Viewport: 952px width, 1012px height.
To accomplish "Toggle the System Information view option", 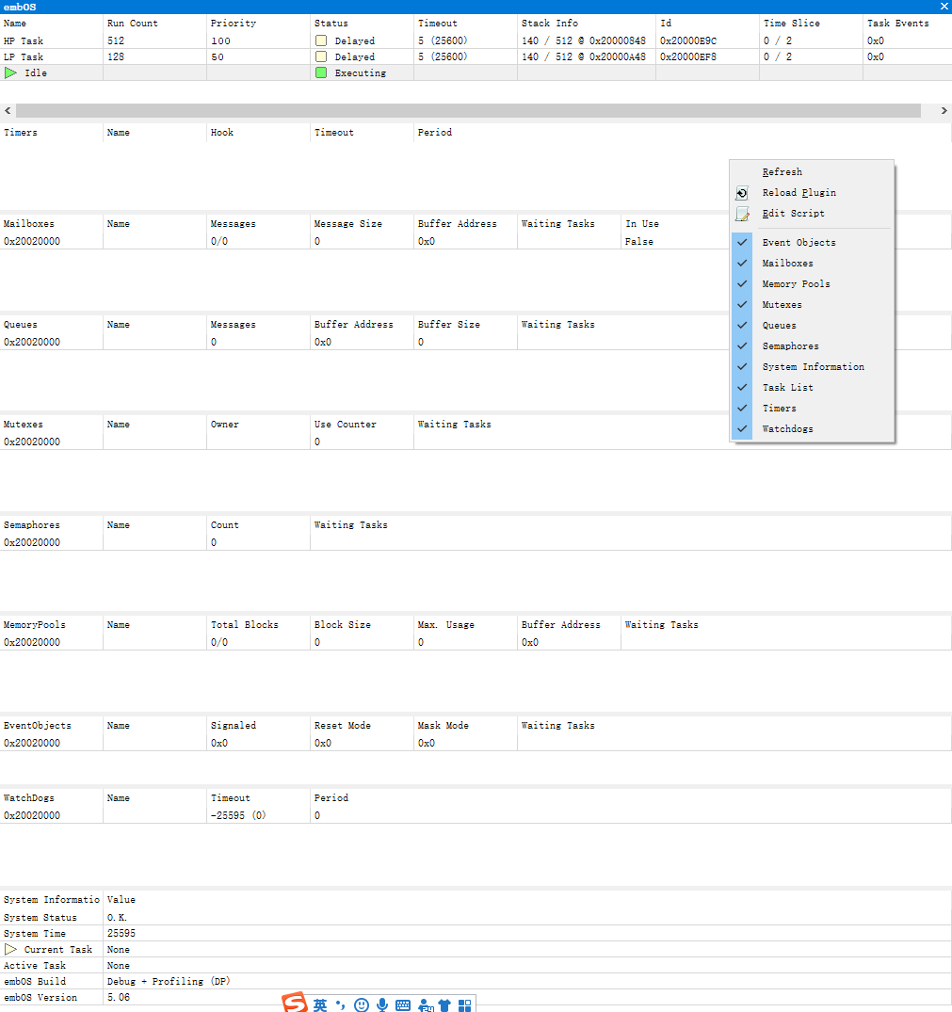I will click(813, 366).
